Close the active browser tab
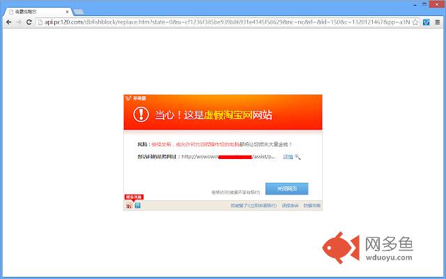The height and width of the screenshot is (279, 446). coord(68,12)
